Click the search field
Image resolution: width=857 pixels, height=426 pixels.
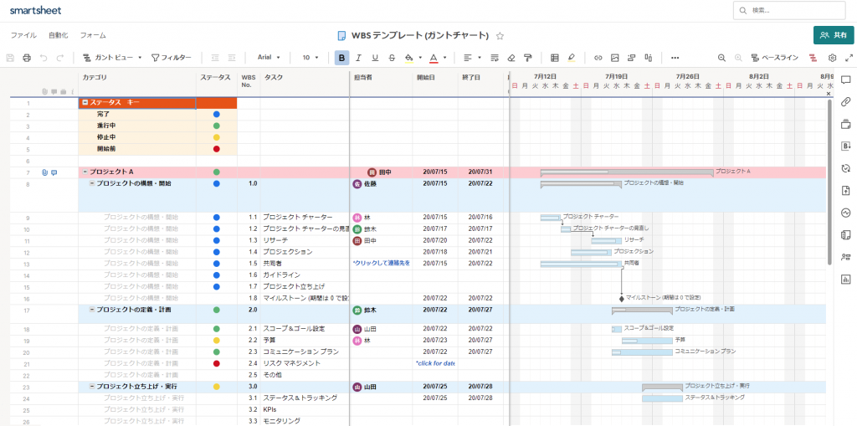point(789,10)
